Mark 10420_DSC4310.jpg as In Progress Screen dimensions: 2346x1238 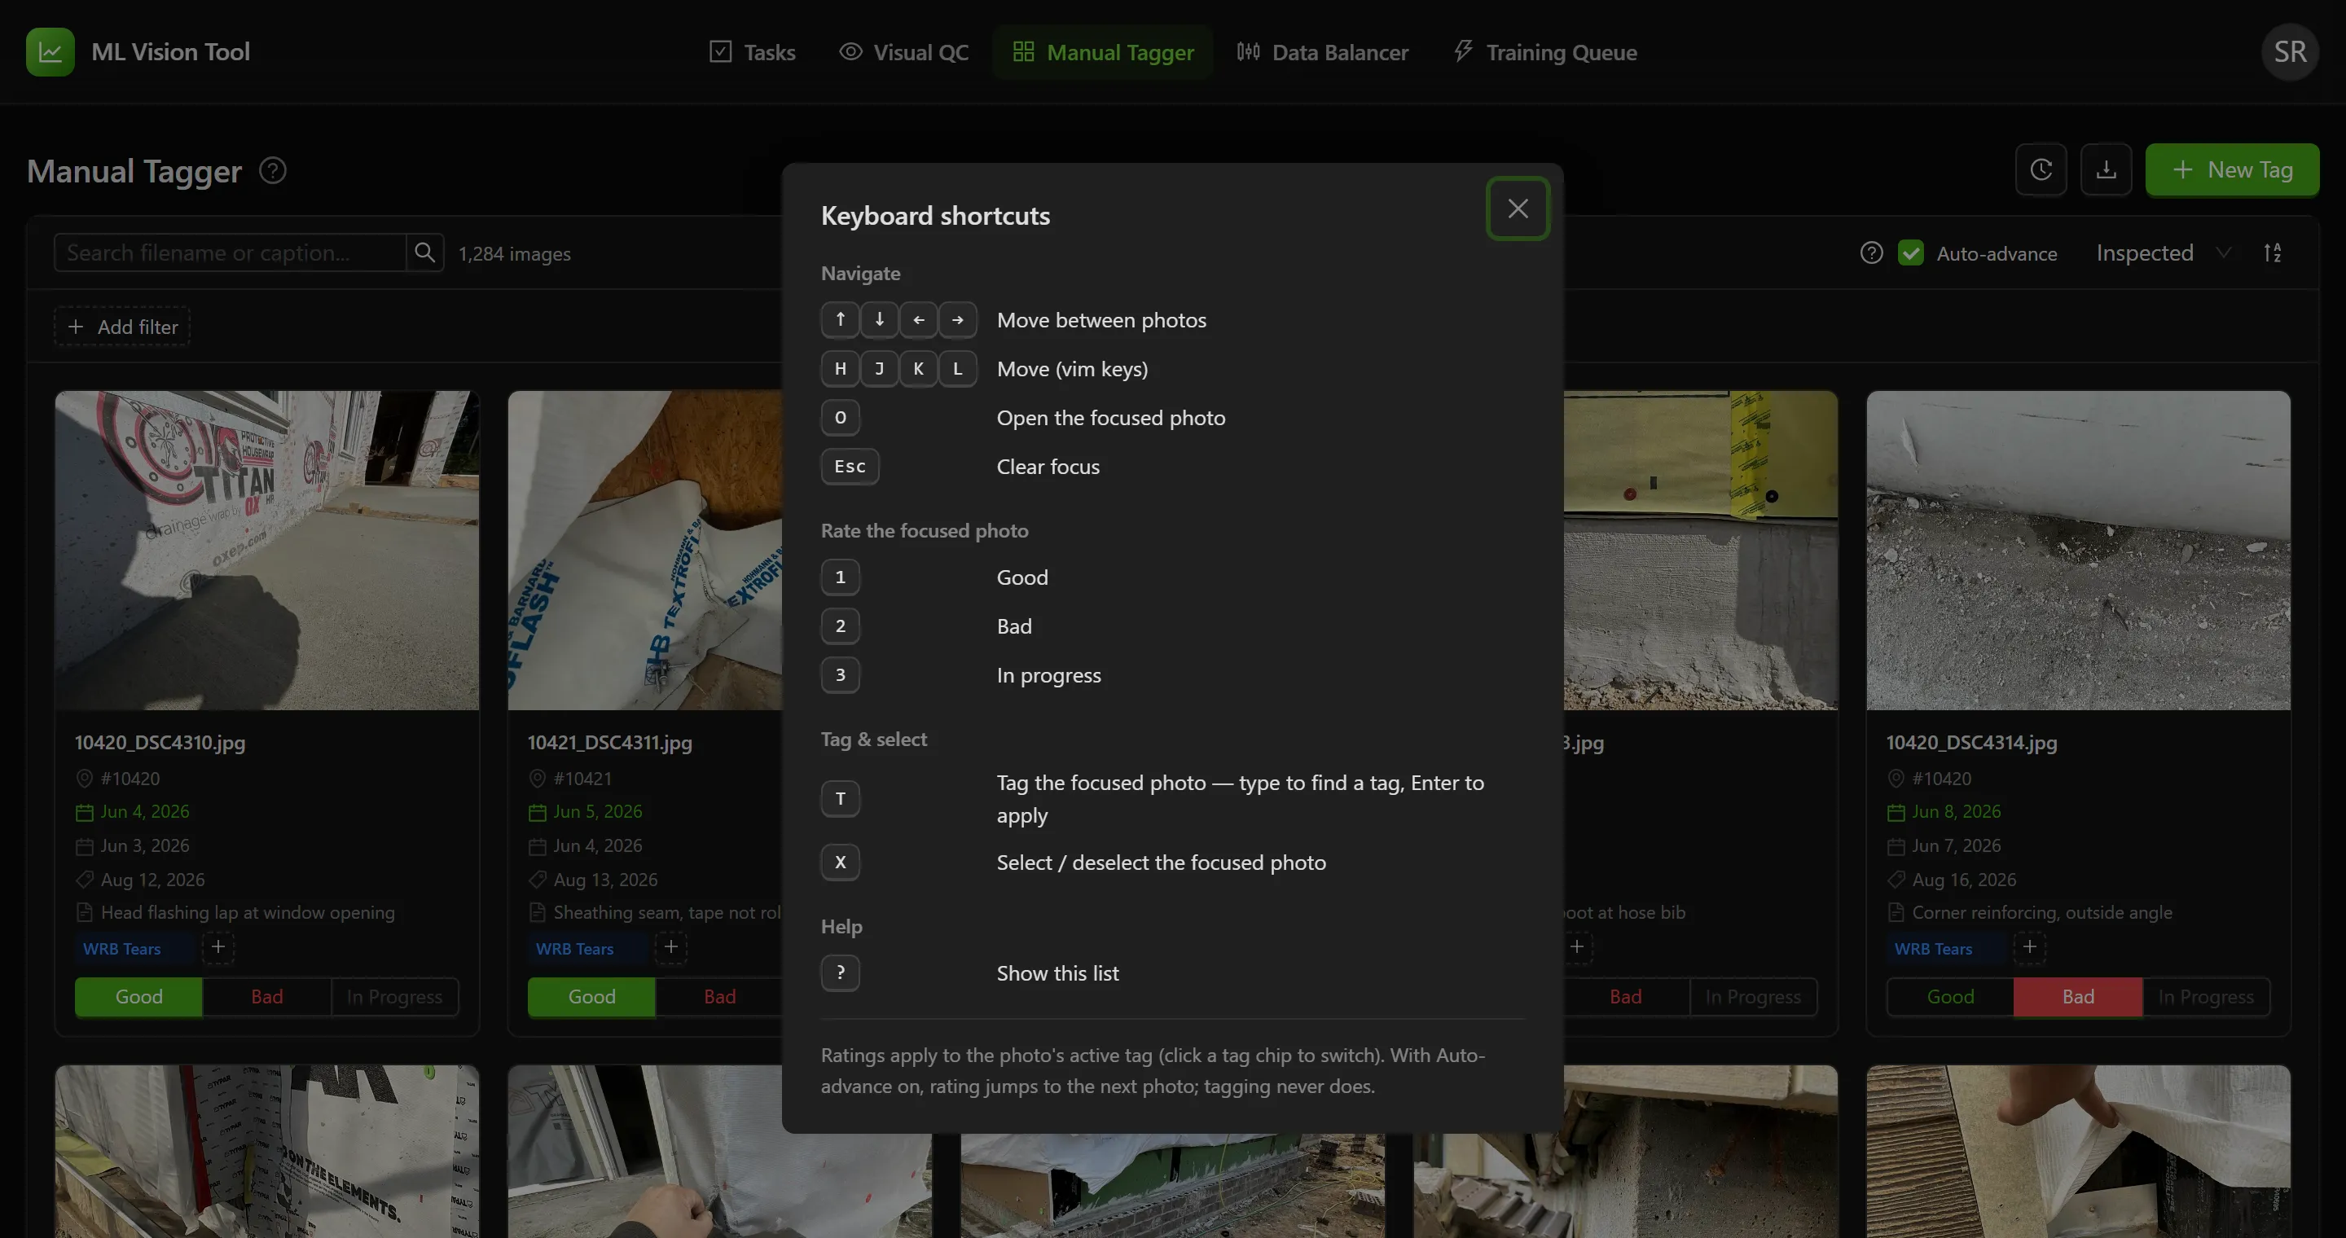(394, 997)
